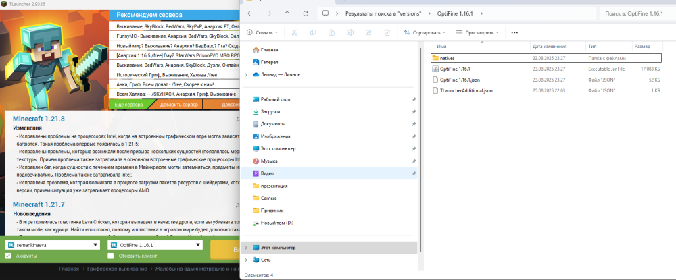Open the Просмотреть dropdown
This screenshot has height=280, width=676.
(x=477, y=32)
